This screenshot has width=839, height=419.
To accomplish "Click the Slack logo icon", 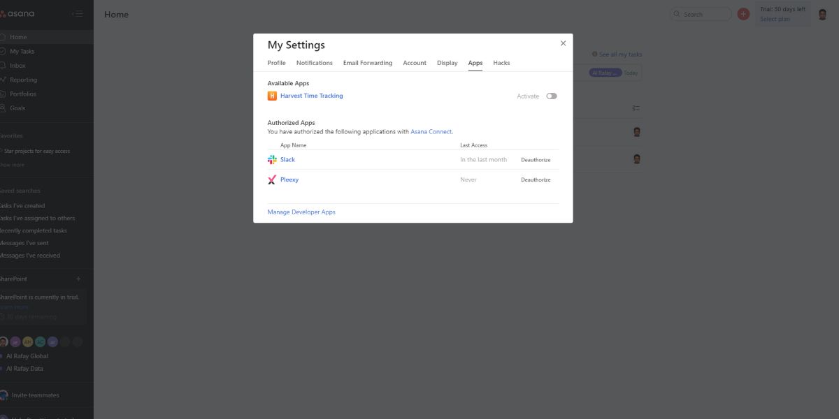I will click(x=272, y=159).
